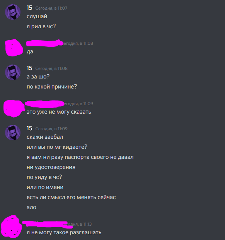Select the timestamp "Сегодня, в 11:13"
Viewport: 225px width, 240px height.
click(x=77, y=224)
